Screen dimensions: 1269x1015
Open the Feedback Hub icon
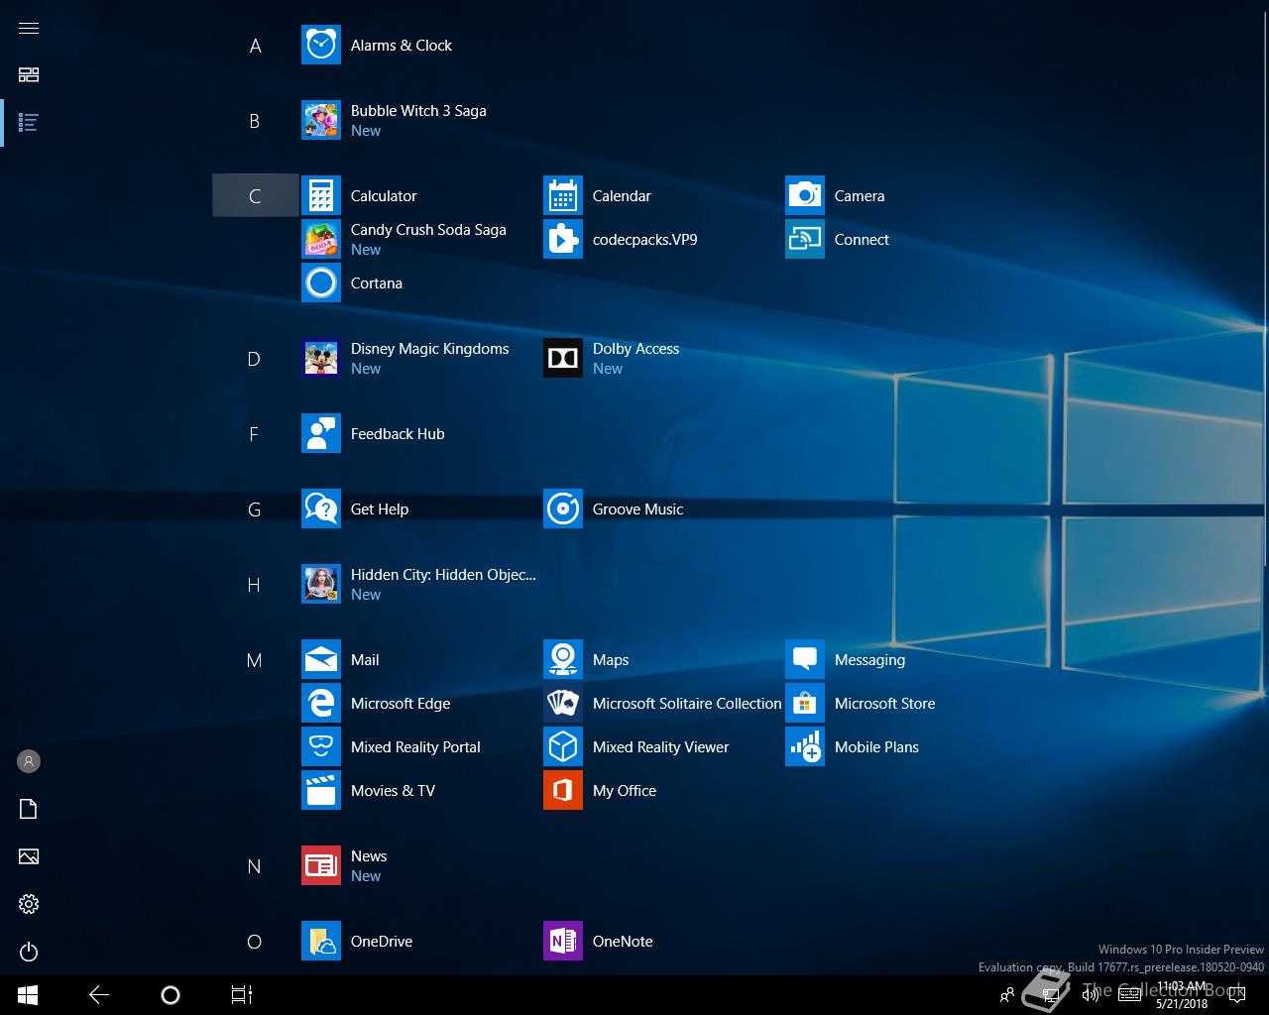pyautogui.click(x=321, y=434)
